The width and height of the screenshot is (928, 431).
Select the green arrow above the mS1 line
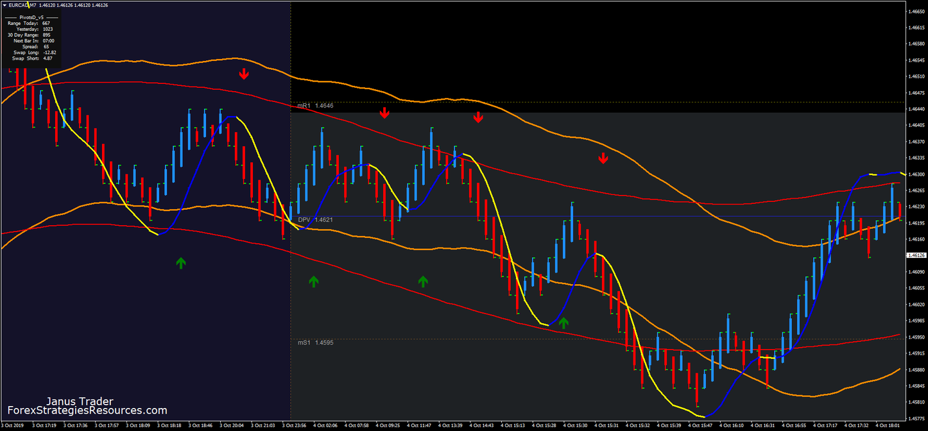[x=563, y=324]
